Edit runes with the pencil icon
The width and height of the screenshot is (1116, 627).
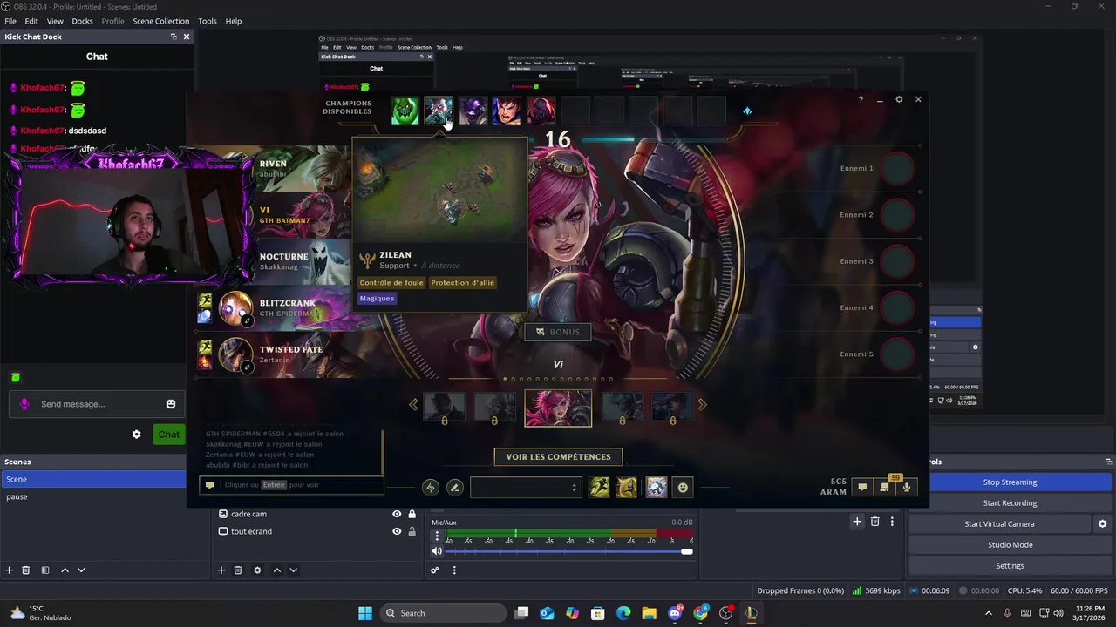454,488
